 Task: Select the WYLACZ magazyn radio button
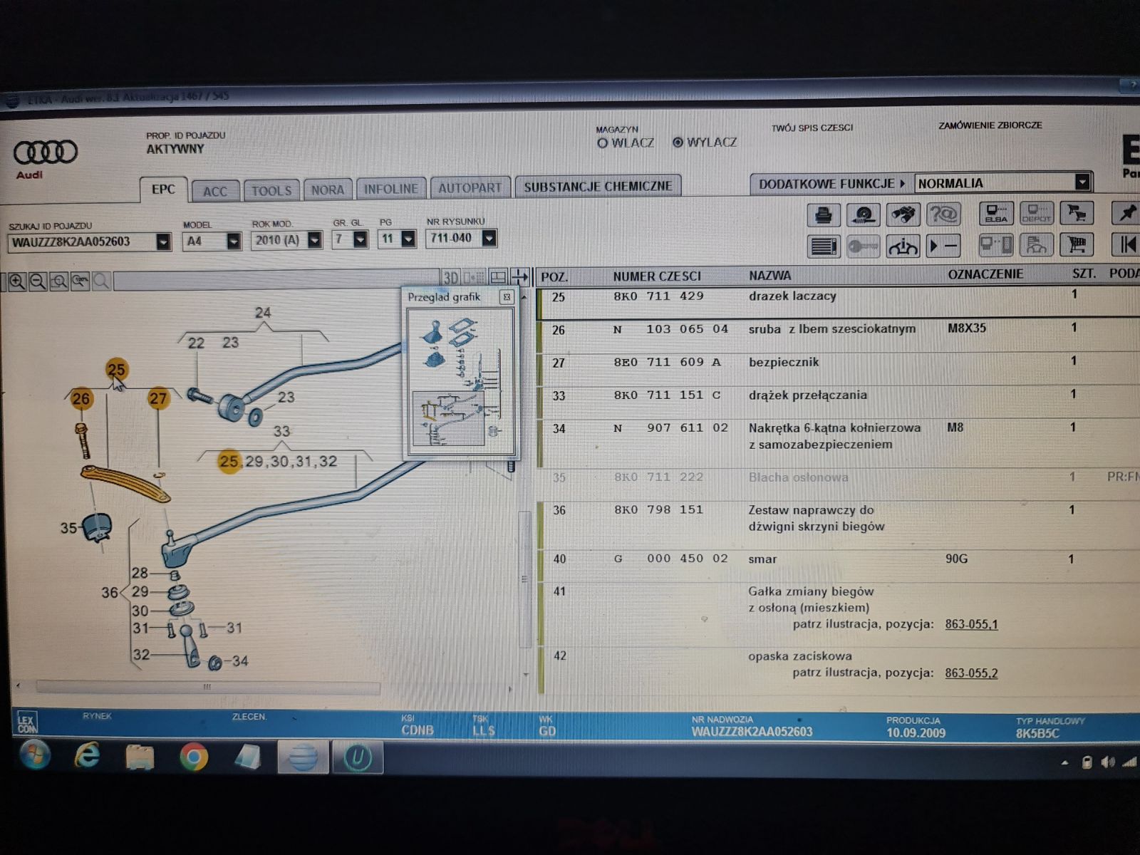pyautogui.click(x=678, y=142)
